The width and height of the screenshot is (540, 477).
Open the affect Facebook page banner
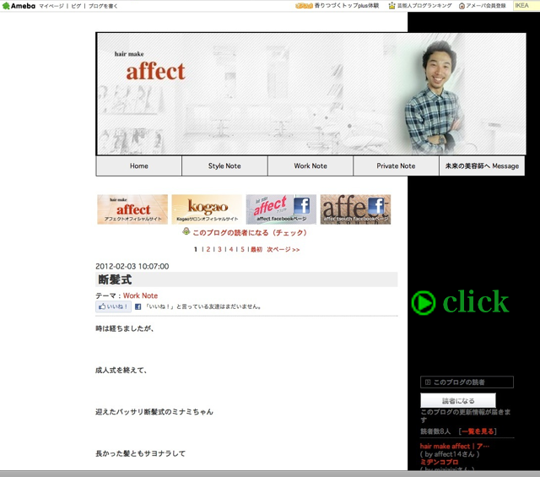point(281,209)
